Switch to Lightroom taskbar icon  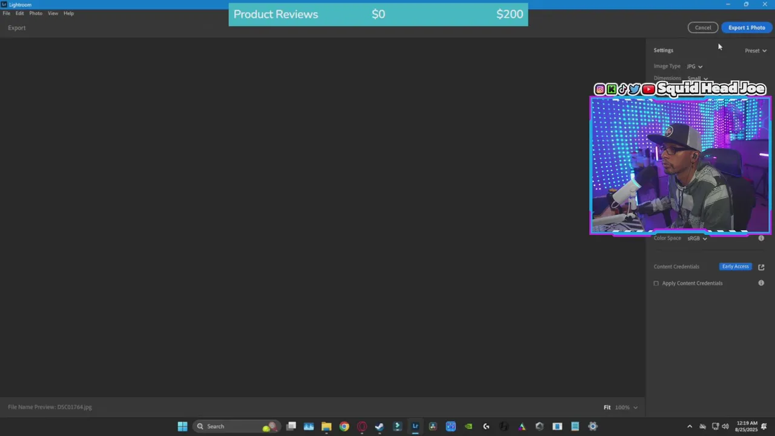(x=415, y=426)
